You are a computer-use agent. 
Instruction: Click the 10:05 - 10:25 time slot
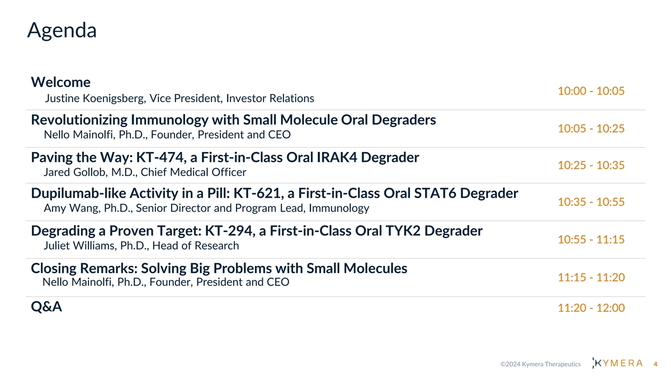pyautogui.click(x=591, y=128)
